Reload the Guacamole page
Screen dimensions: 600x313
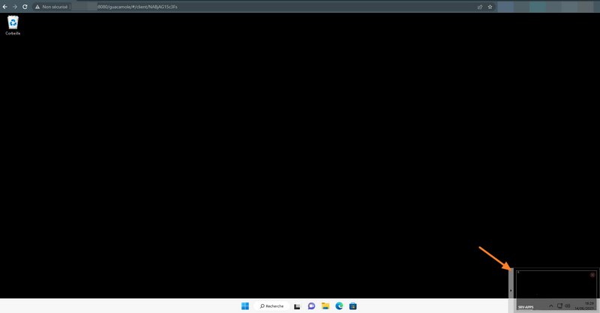click(x=25, y=7)
